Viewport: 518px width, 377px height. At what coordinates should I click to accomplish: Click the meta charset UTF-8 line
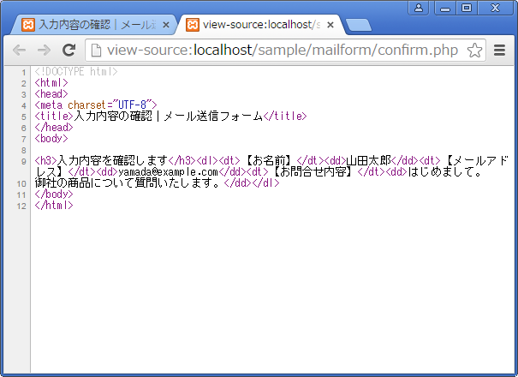[96, 105]
